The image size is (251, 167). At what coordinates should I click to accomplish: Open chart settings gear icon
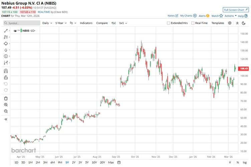(x=230, y=23)
